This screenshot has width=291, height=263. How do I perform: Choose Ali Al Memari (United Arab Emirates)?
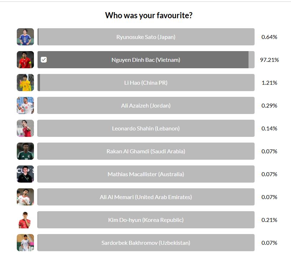click(146, 197)
